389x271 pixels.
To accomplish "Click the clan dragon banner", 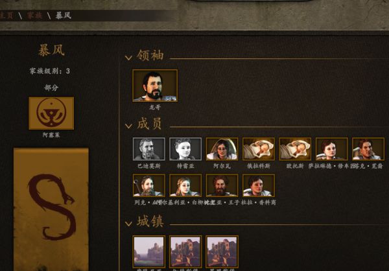I will point(51,209).
